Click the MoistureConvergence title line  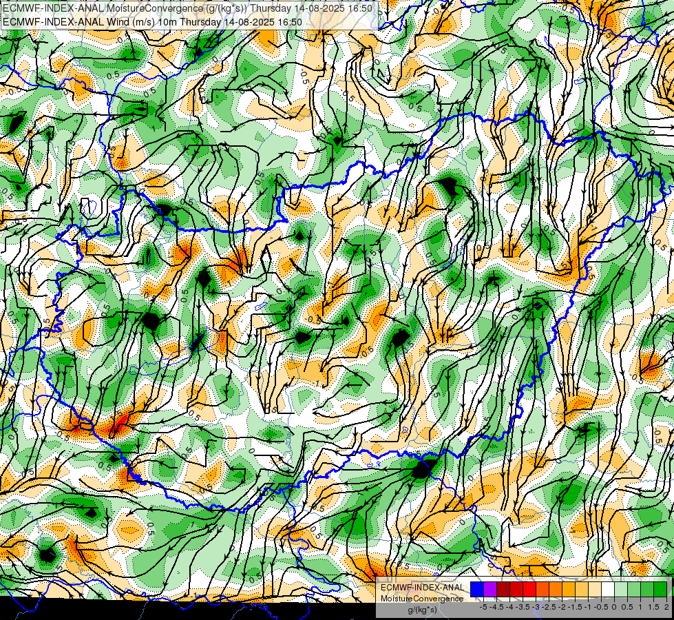187,8
